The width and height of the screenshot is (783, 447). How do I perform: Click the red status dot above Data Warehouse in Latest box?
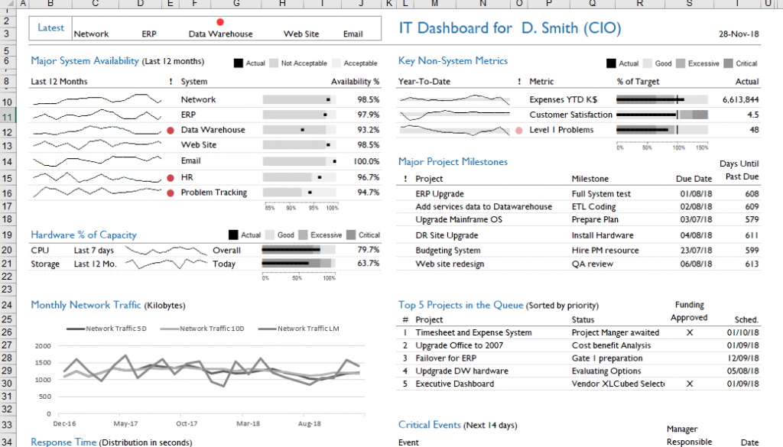(220, 23)
